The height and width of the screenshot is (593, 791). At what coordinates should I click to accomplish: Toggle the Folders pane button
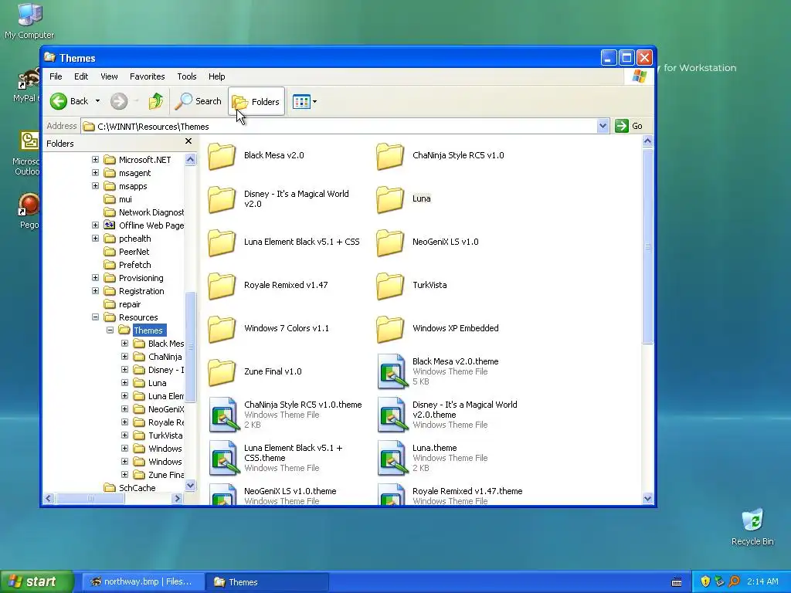(x=256, y=101)
